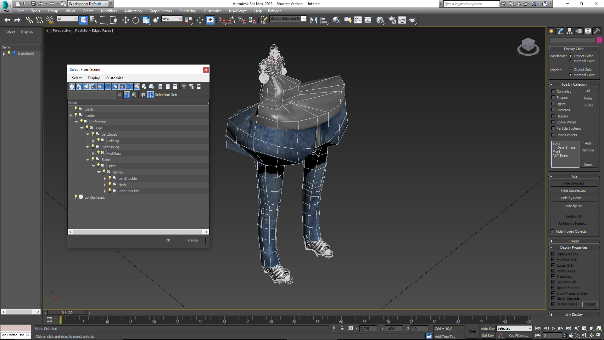Click the Hide Selected button
Image resolution: width=604 pixels, height=340 pixels.
pyautogui.click(x=573, y=183)
